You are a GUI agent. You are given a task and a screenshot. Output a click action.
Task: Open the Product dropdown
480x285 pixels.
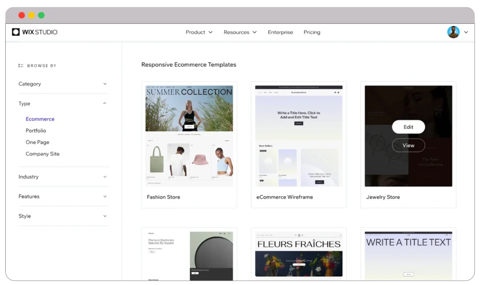tap(199, 32)
